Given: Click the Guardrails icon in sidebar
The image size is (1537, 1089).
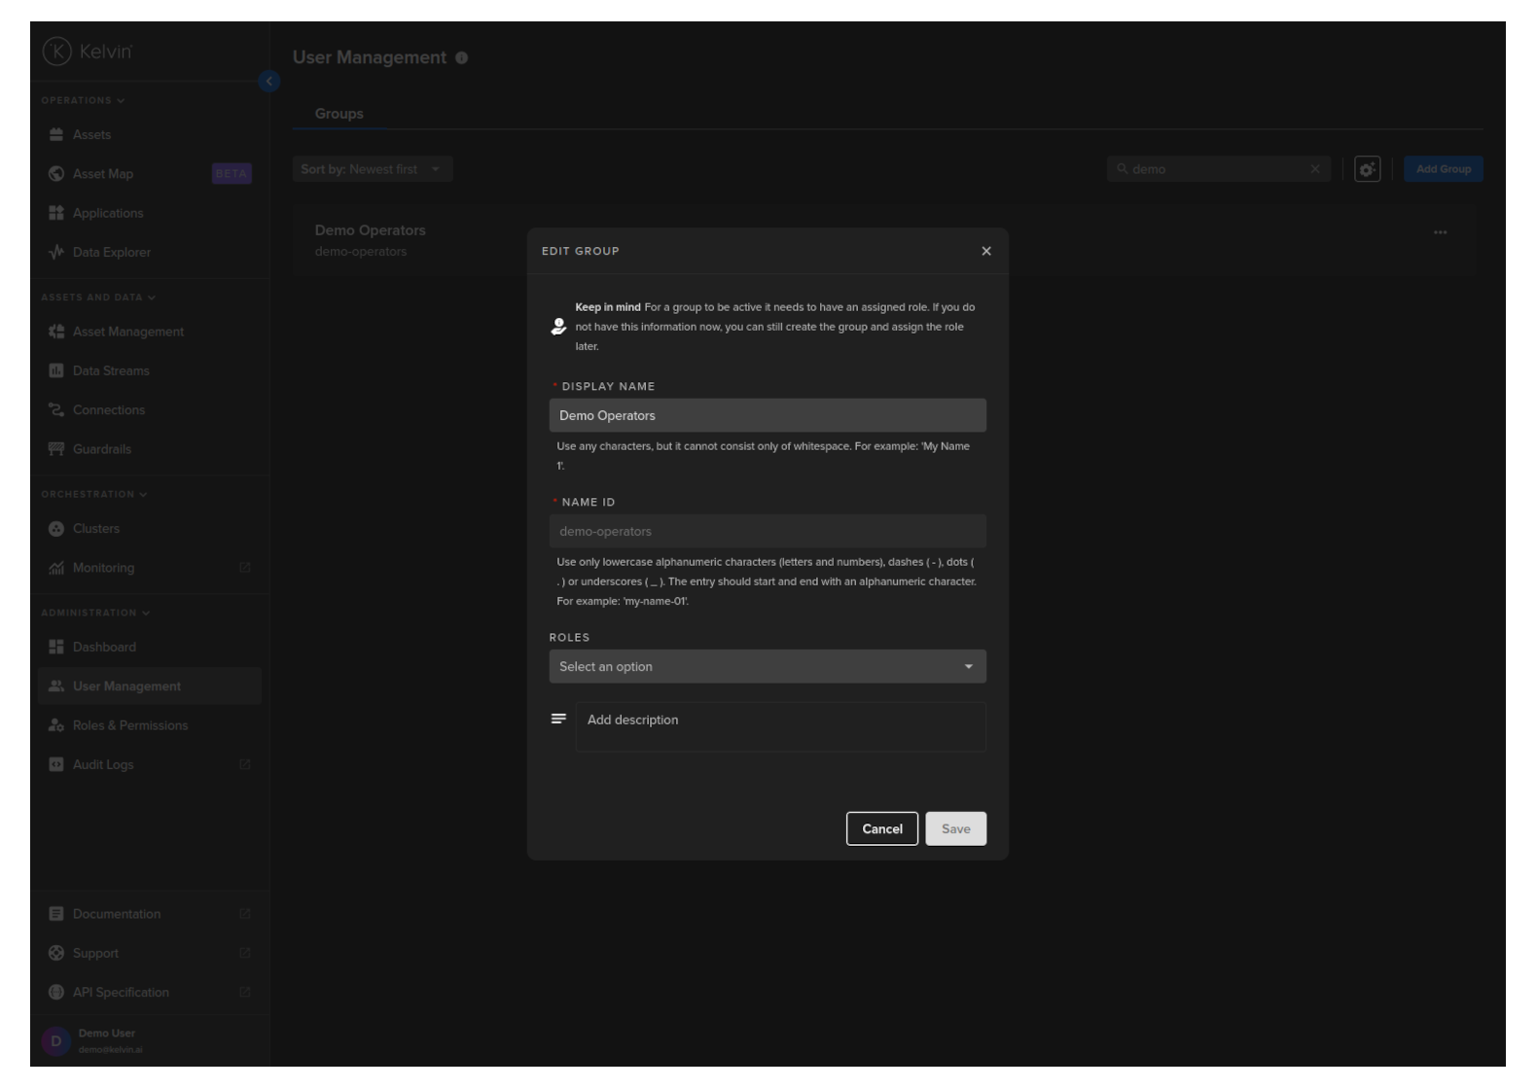Looking at the screenshot, I should [56, 449].
